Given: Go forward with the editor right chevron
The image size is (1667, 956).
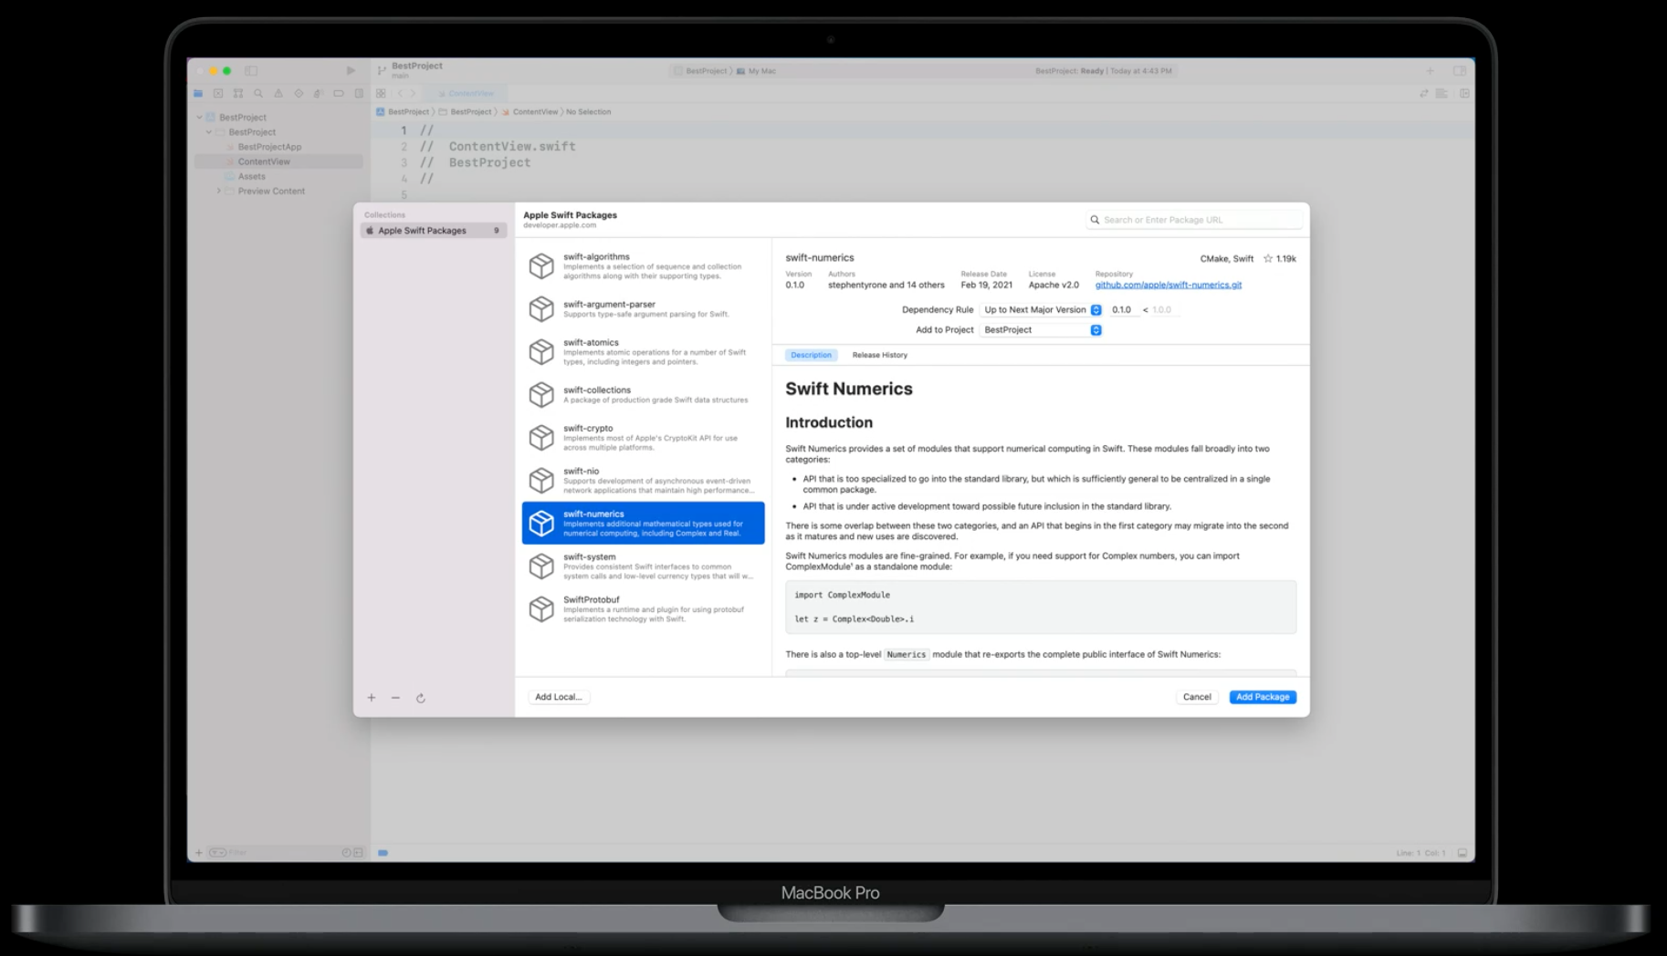Looking at the screenshot, I should point(413,93).
